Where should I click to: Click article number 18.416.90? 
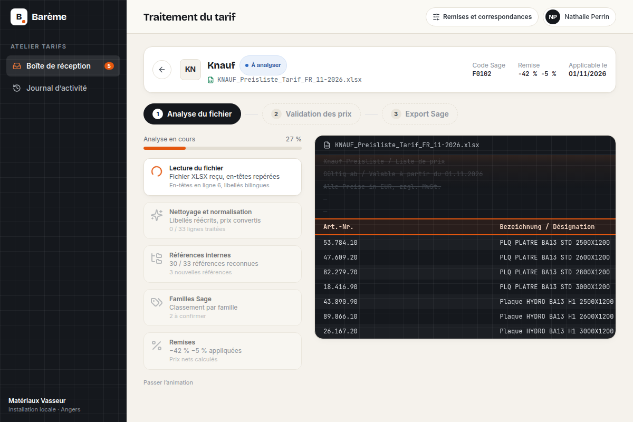click(x=340, y=287)
